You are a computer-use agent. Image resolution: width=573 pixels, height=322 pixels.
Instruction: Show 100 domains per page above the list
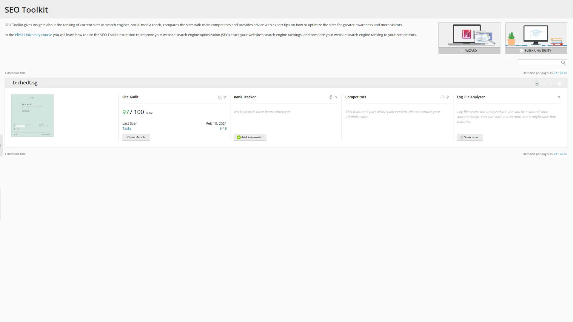560,73
